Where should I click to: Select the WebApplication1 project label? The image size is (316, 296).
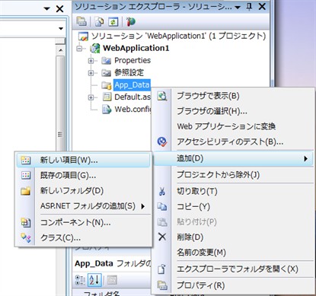(x=136, y=48)
